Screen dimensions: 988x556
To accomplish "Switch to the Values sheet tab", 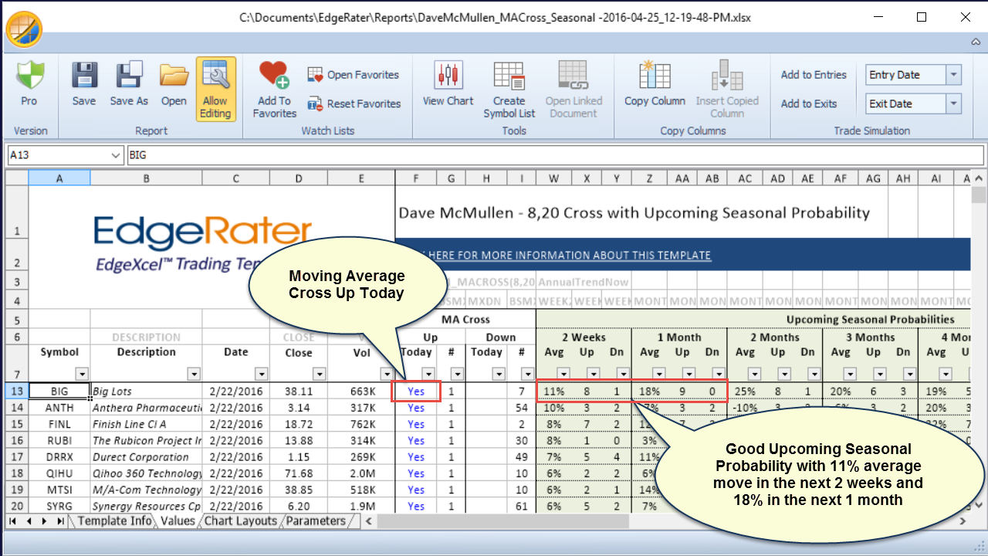I will coord(178,521).
